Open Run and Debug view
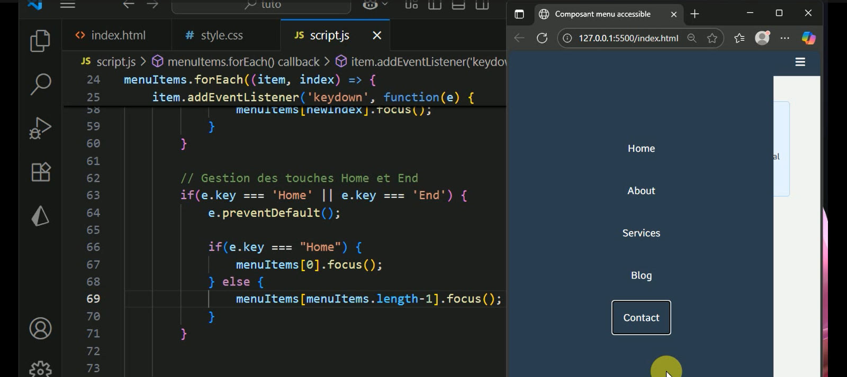Image resolution: width=847 pixels, height=377 pixels. click(x=40, y=128)
